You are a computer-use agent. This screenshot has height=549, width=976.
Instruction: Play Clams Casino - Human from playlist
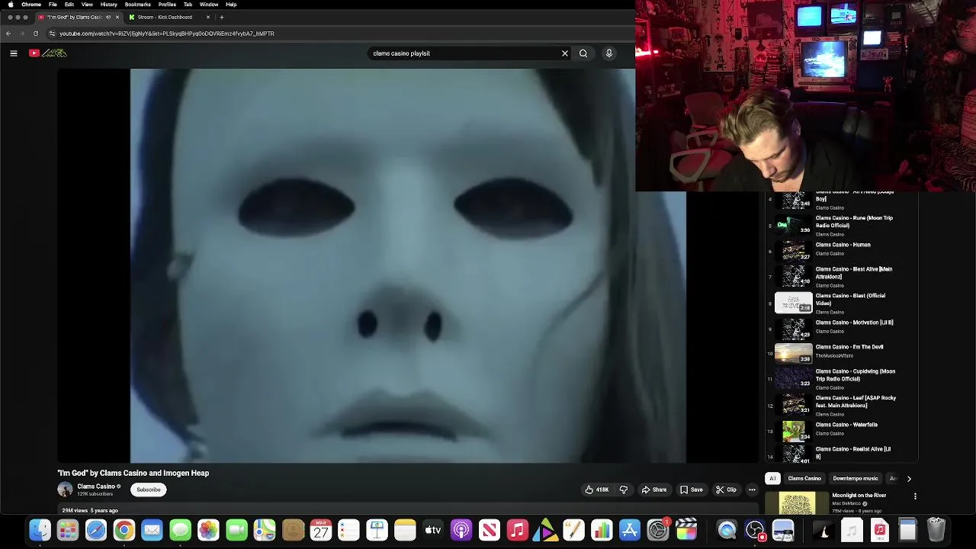pos(843,250)
